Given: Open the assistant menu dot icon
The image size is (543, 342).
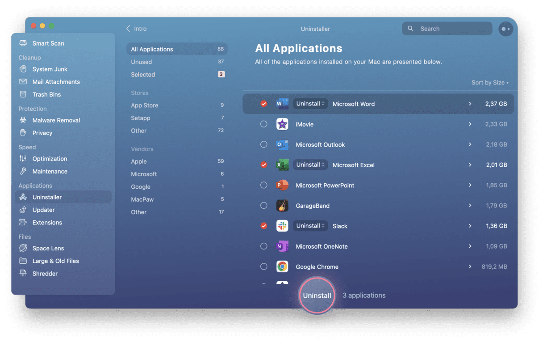Looking at the screenshot, I should 505,29.
